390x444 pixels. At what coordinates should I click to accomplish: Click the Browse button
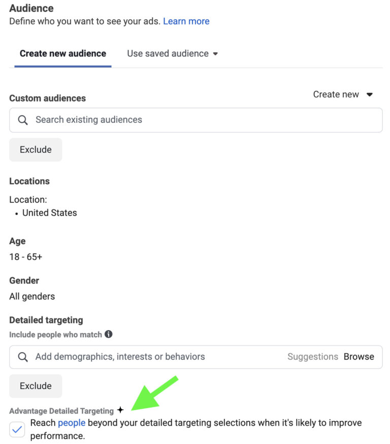point(359,357)
